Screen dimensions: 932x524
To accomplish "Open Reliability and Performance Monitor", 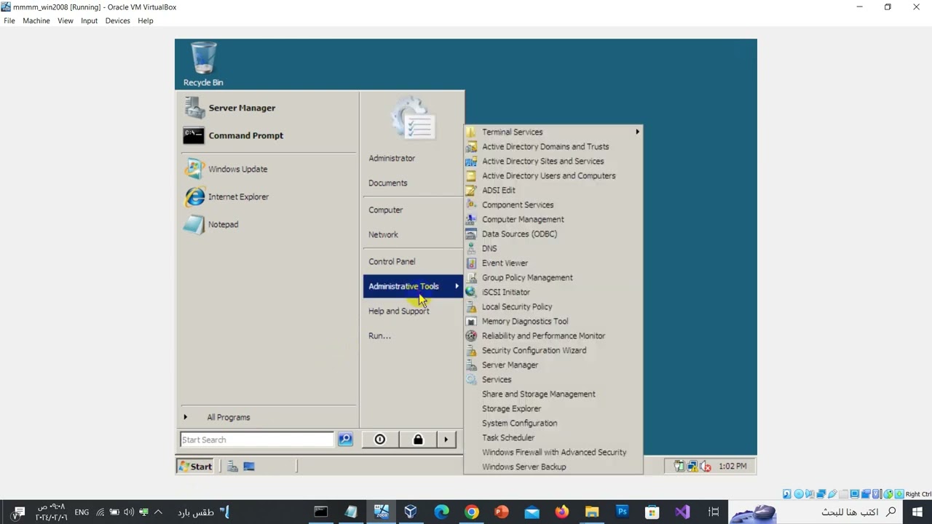I will [x=553, y=336].
